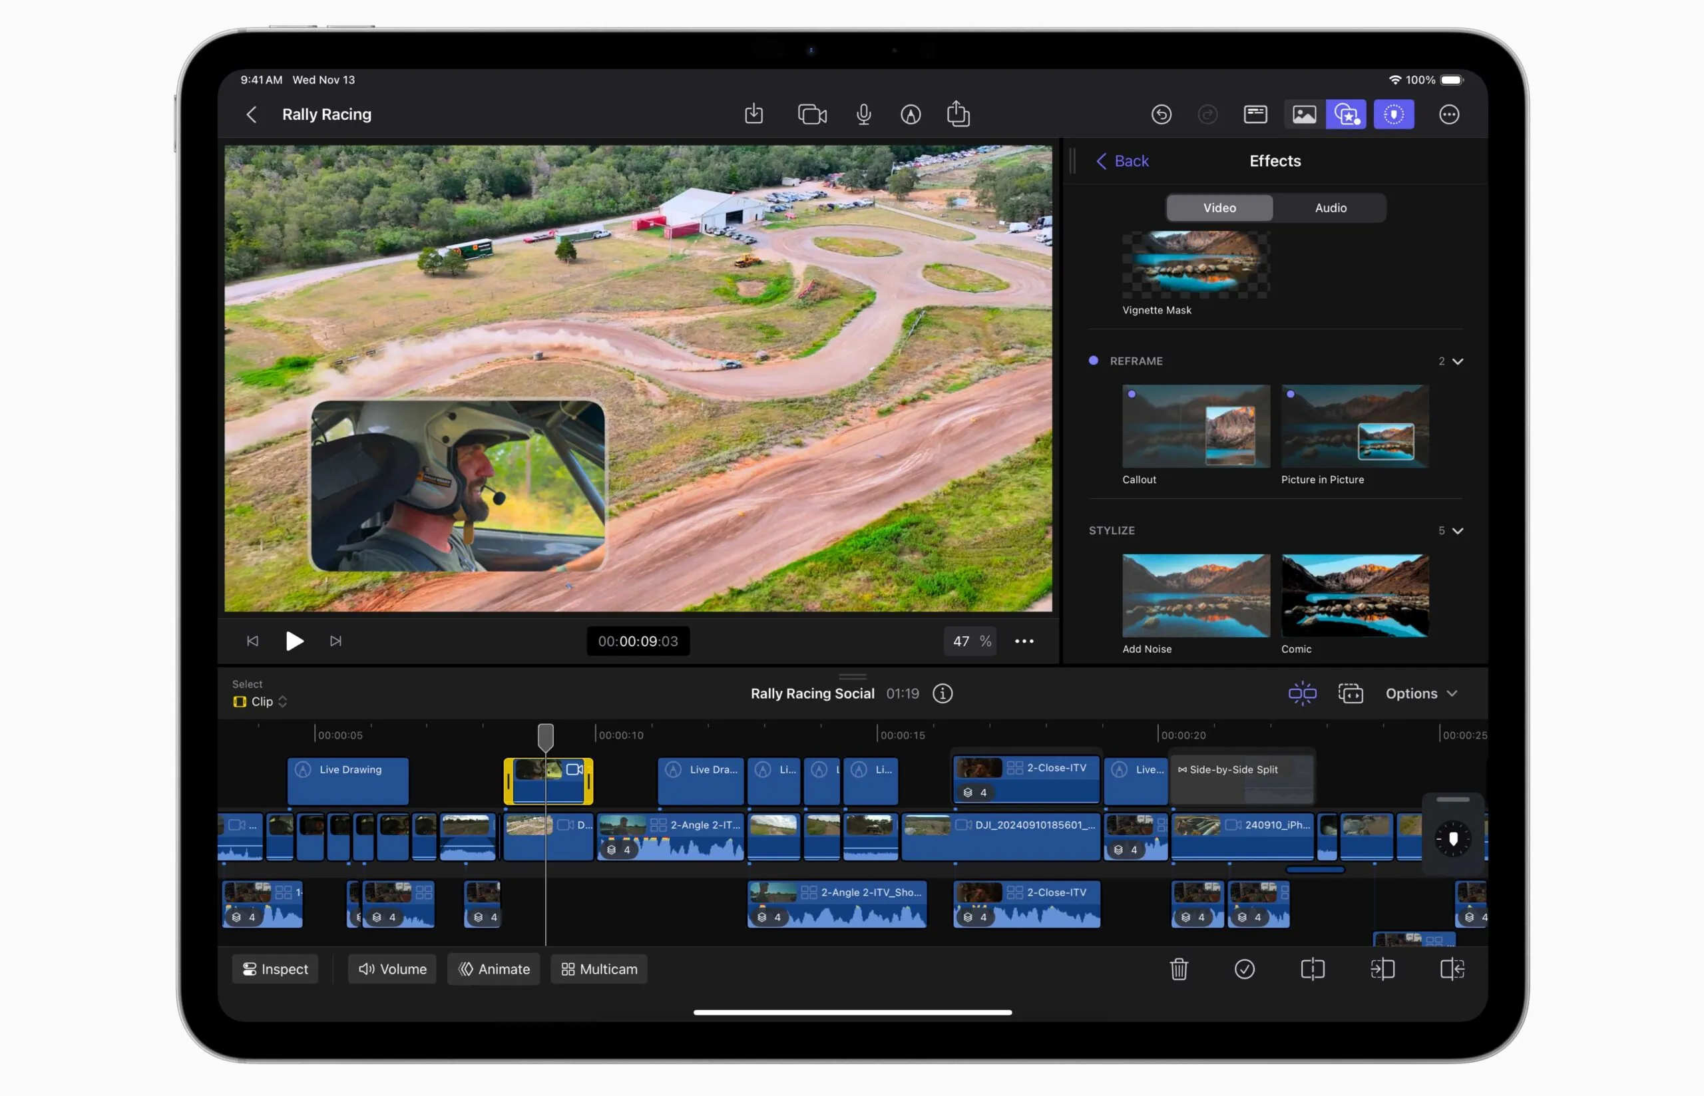
Task: Select the Video effects tab
Action: (x=1219, y=207)
